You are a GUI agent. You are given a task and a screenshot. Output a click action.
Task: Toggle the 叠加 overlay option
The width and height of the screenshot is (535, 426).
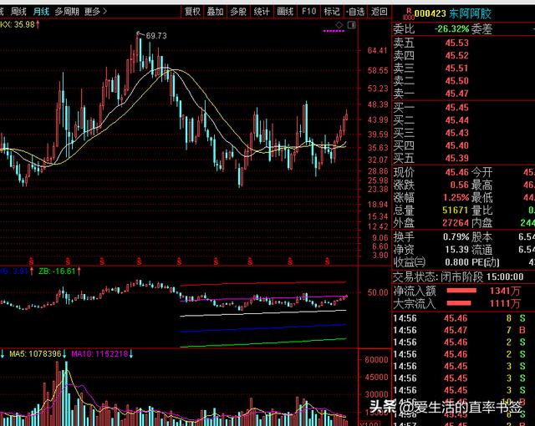215,12
